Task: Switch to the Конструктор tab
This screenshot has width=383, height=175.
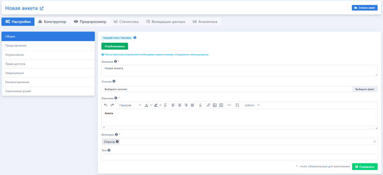Action: (52, 22)
